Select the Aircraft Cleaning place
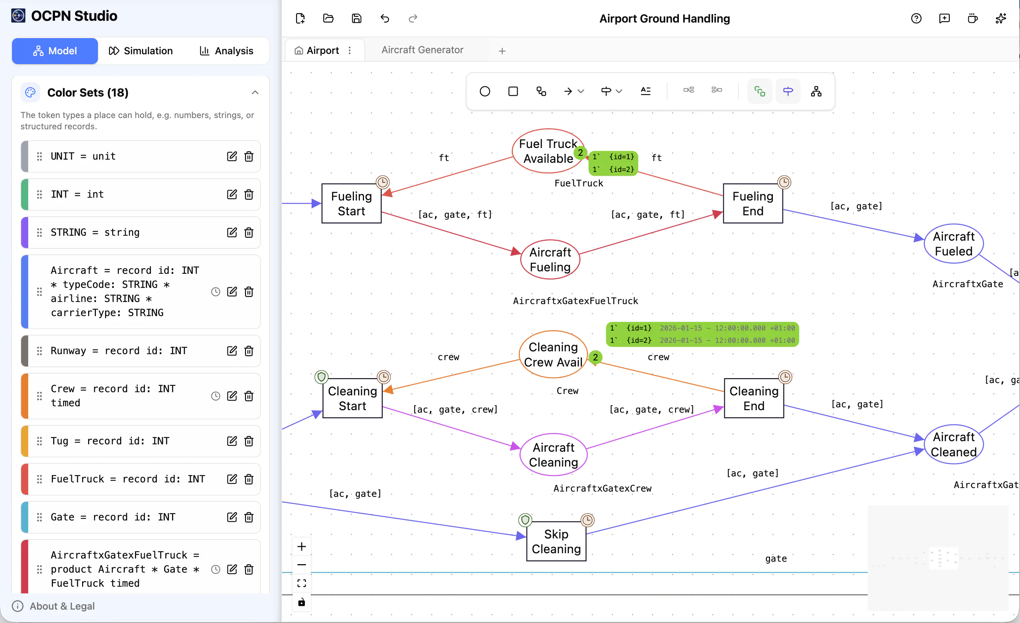Image resolution: width=1020 pixels, height=623 pixels. [553, 455]
